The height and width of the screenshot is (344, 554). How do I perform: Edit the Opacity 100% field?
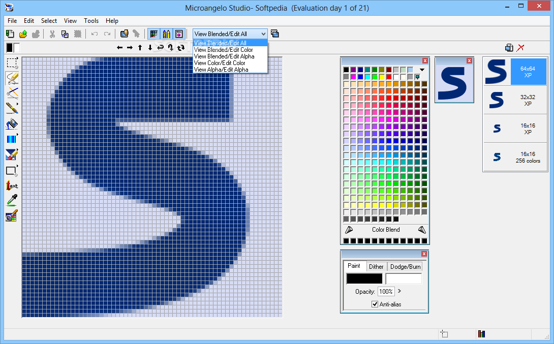pos(386,291)
